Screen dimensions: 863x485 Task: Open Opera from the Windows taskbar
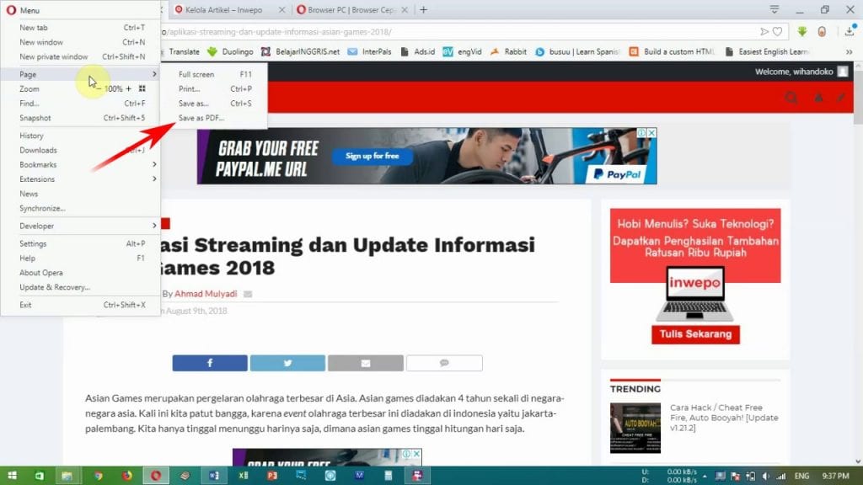pyautogui.click(x=156, y=476)
